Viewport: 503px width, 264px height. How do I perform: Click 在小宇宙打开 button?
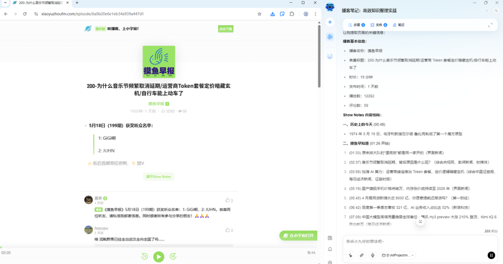click(x=299, y=236)
